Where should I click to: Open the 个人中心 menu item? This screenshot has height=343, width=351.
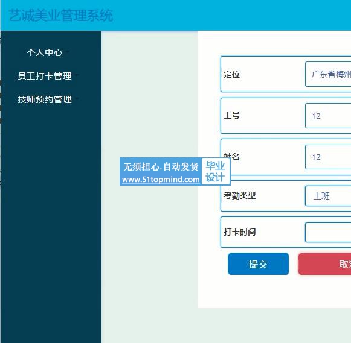45,52
